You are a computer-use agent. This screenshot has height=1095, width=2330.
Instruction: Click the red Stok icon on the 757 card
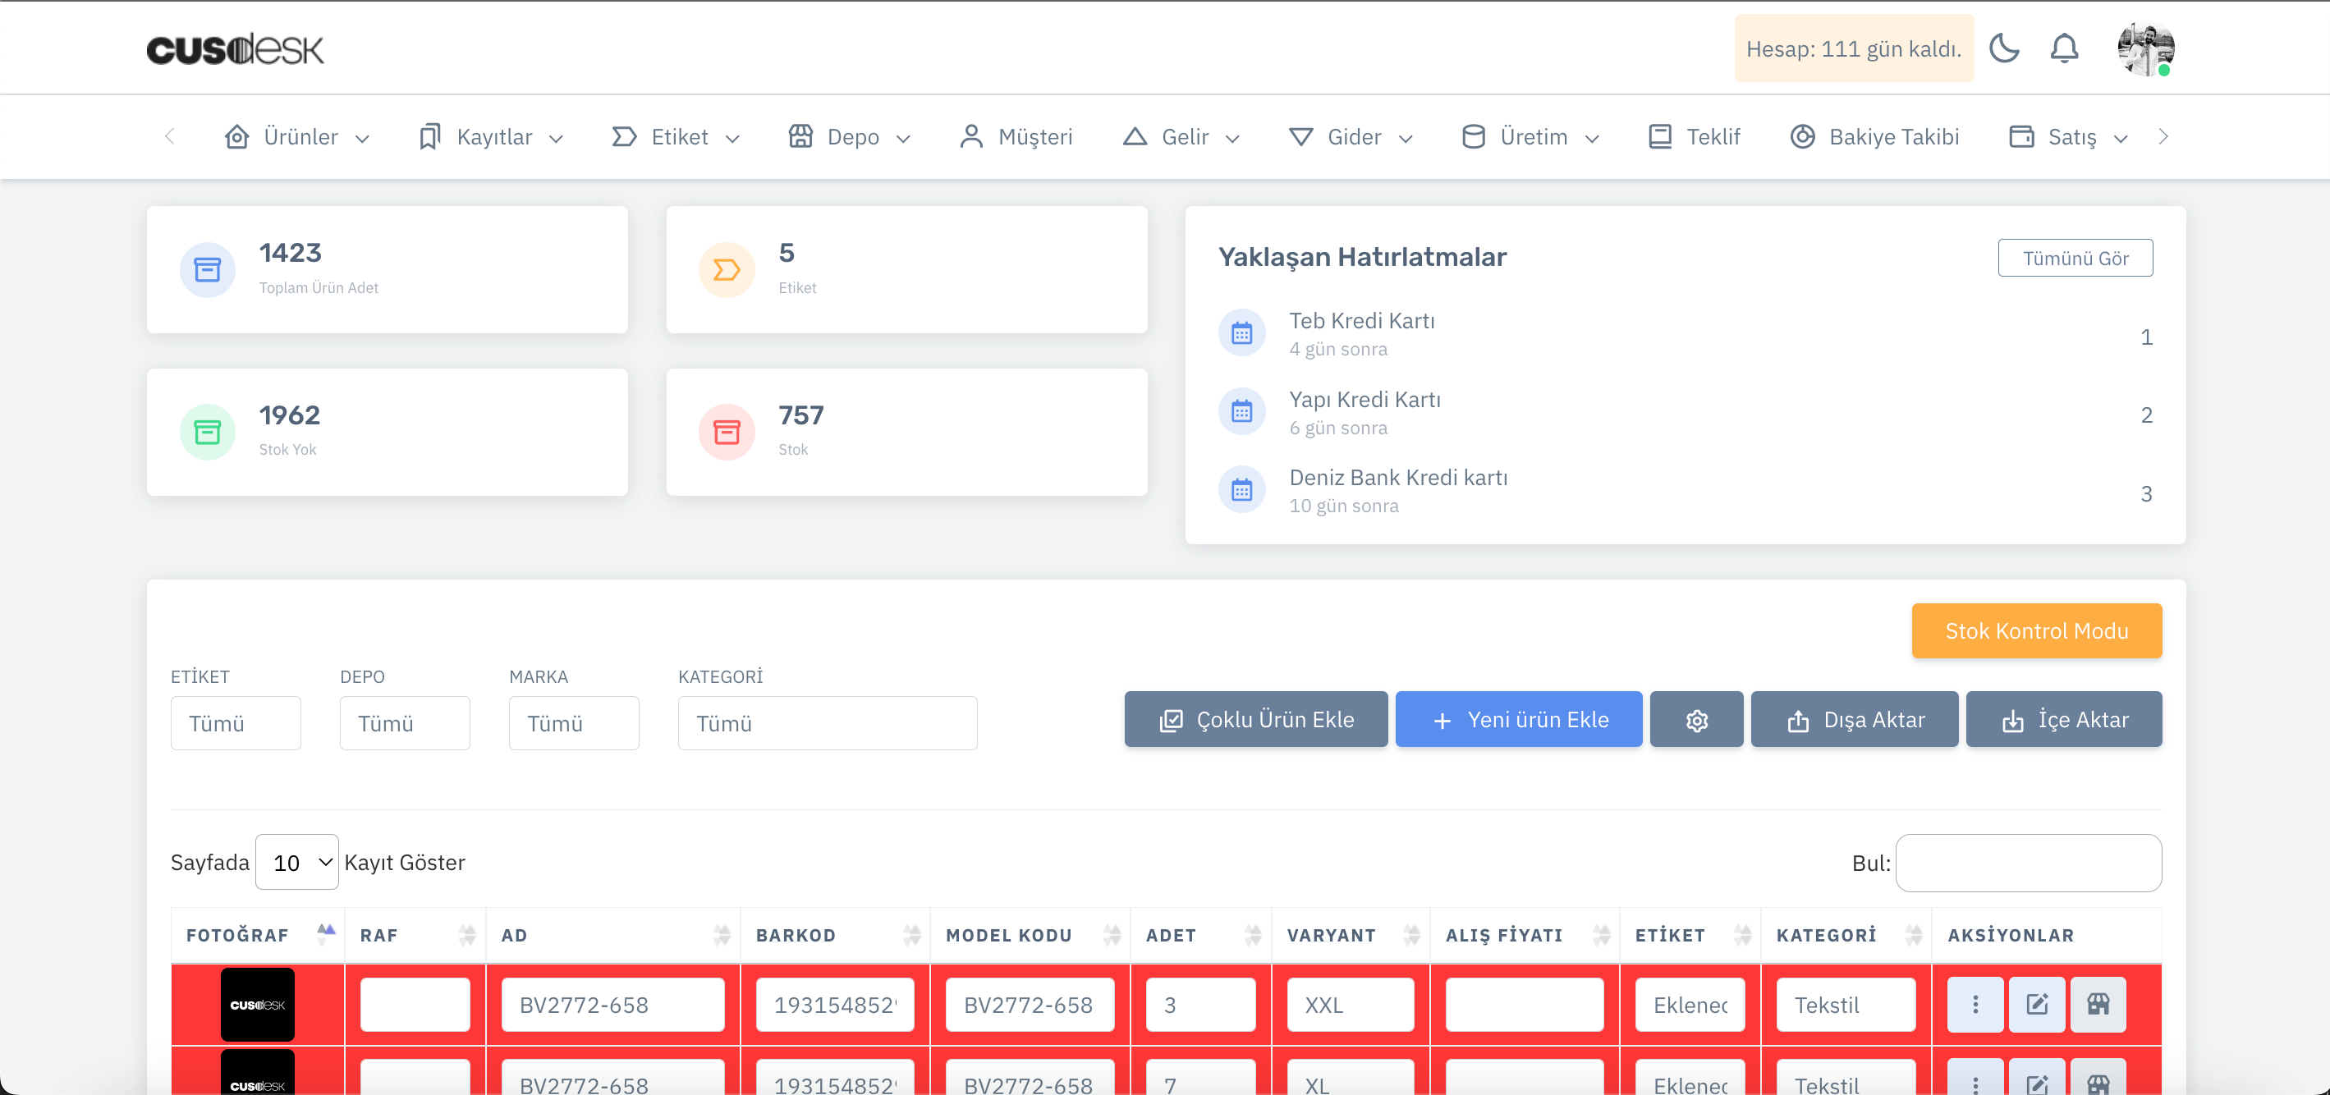click(x=727, y=431)
